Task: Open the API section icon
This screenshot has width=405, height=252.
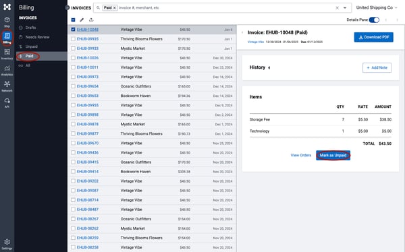Action: 7,102
